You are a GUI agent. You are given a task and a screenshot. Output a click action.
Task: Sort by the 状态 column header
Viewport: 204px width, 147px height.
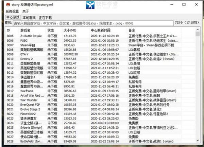click(x=51, y=30)
